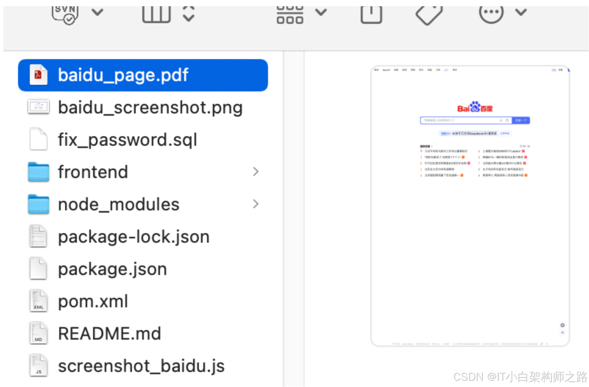
Task: Click the frontend folder icon
Action: 39,172
